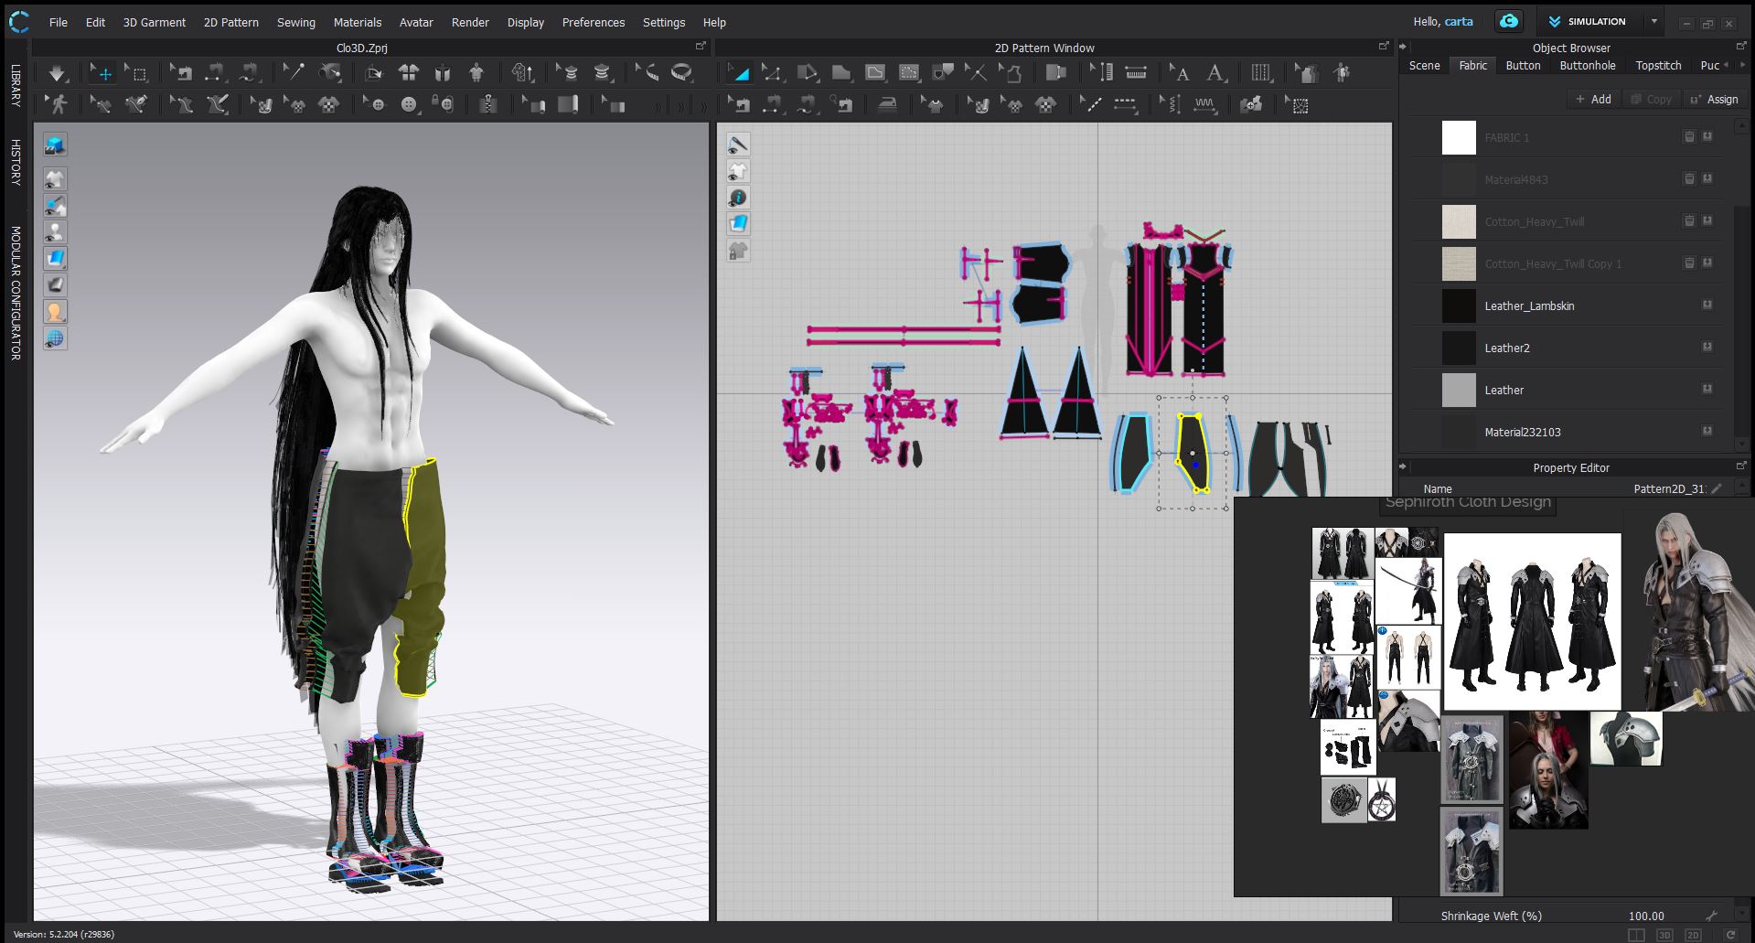Click the Segment Sewing tool in 2D toolbar

772,105
